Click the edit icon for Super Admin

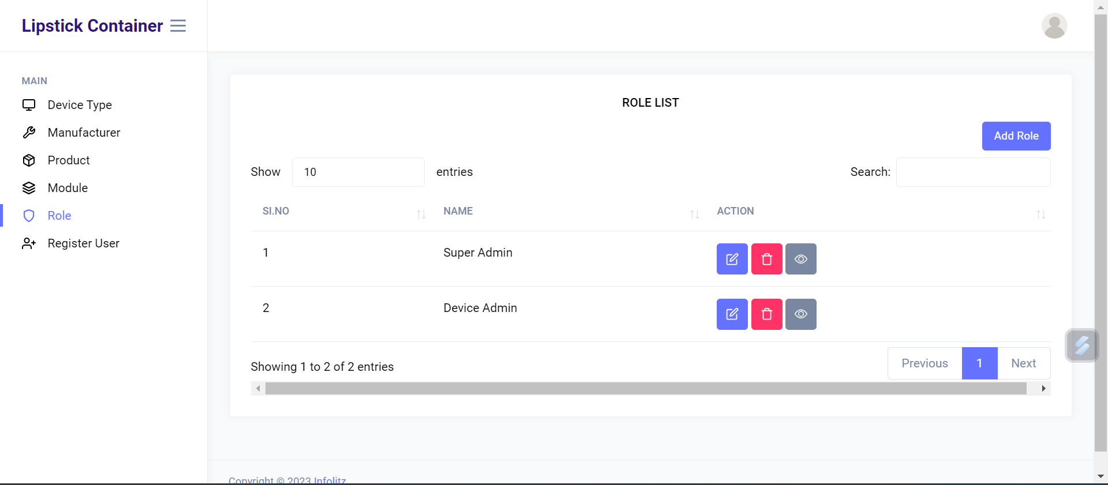click(732, 259)
